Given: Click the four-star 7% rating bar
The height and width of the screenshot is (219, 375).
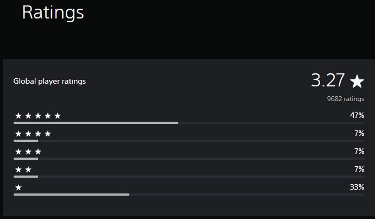Looking at the screenshot, I should coord(189,141).
